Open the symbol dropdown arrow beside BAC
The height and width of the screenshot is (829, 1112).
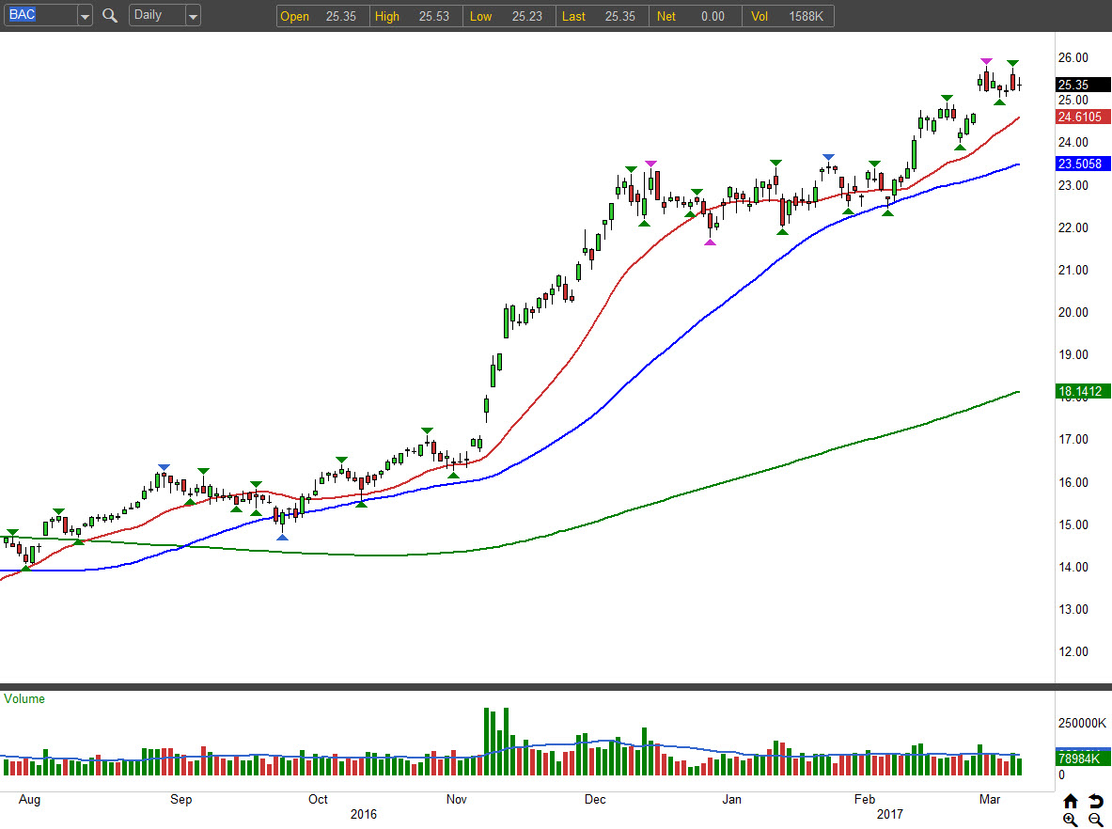point(86,16)
